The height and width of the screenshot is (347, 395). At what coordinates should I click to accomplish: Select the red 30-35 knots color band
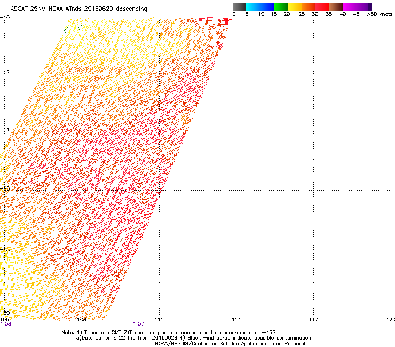[x=322, y=6]
